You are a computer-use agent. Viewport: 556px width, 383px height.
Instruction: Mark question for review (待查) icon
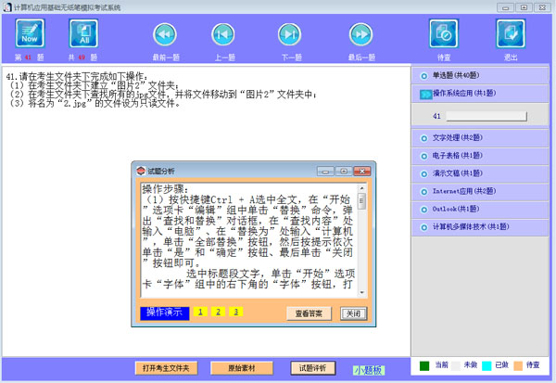coord(444,35)
